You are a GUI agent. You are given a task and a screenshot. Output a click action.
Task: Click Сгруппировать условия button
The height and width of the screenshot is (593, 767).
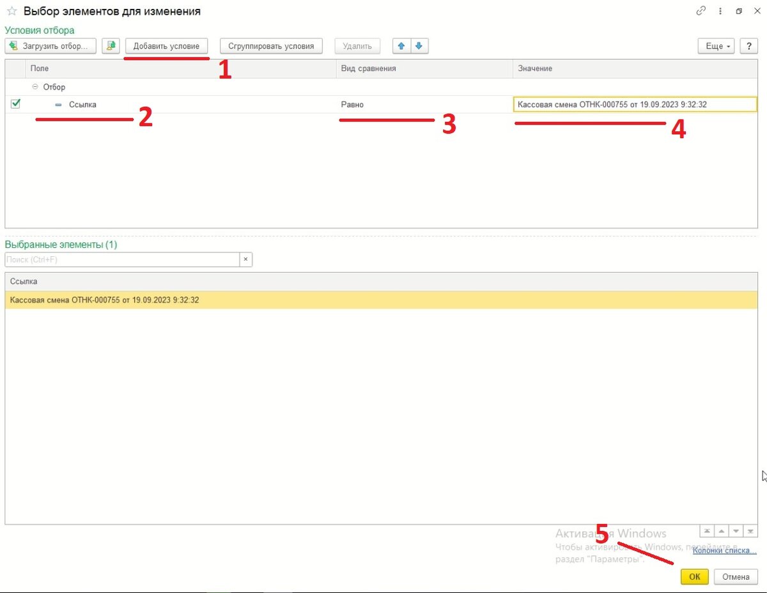pyautogui.click(x=271, y=46)
